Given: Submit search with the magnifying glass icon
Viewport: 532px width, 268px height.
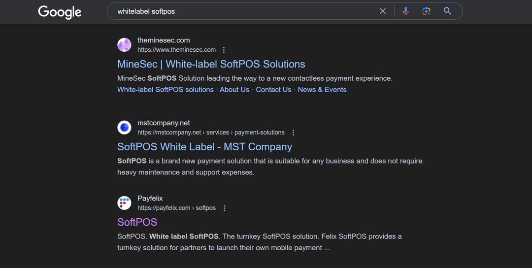Looking at the screenshot, I should click(447, 11).
